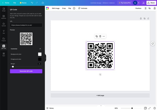
Task: Click Edit image in toolbar
Action: 56,8
